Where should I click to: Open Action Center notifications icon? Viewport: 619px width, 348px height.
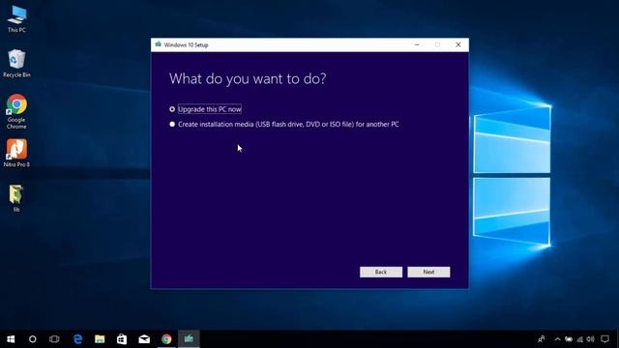point(604,339)
